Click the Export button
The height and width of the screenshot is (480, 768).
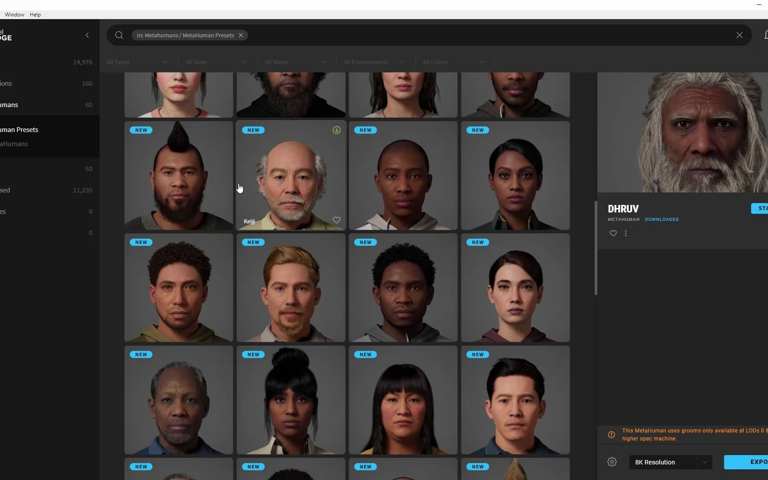tap(746, 462)
